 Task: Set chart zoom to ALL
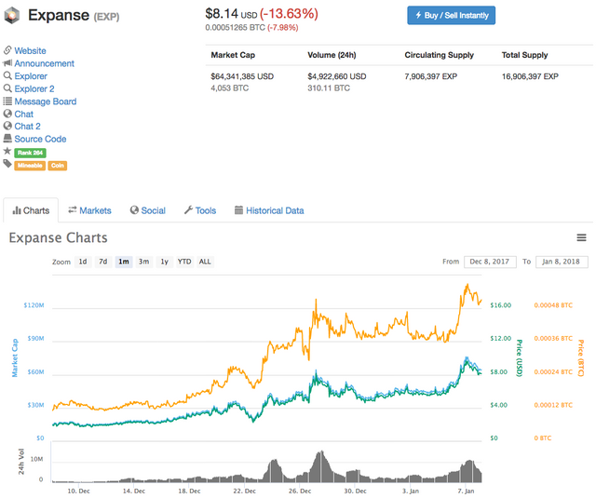pos(205,262)
